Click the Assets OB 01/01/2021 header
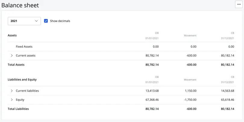The image size is (244, 122). coord(152,35)
